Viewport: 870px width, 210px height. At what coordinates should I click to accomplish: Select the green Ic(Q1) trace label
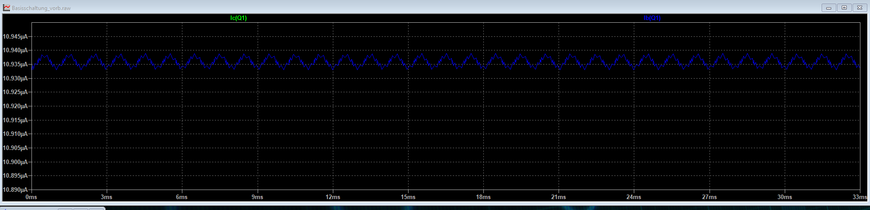(238, 18)
